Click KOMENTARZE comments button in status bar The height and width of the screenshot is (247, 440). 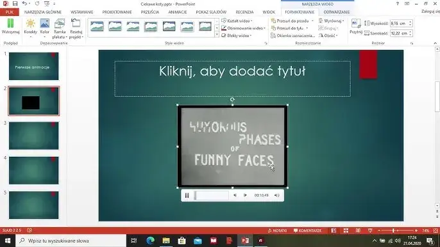click(308, 230)
